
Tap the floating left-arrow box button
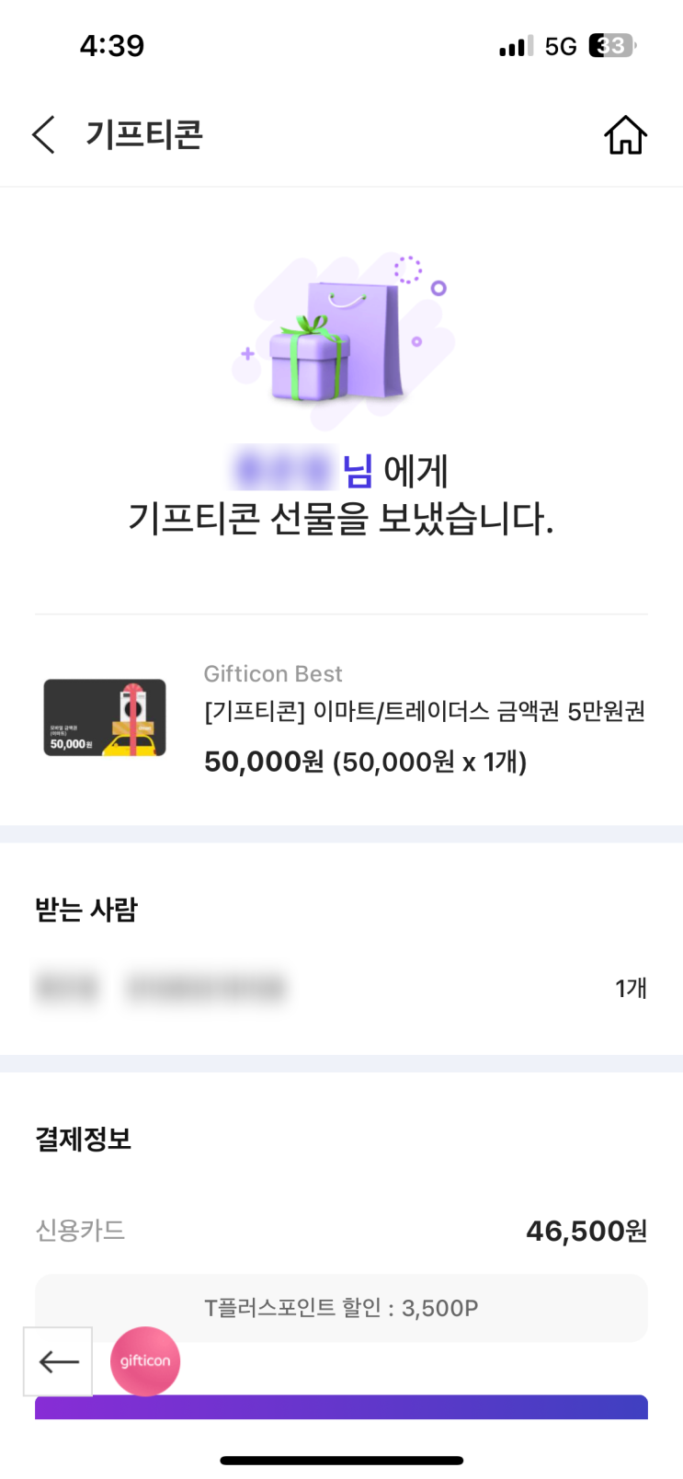58,1361
